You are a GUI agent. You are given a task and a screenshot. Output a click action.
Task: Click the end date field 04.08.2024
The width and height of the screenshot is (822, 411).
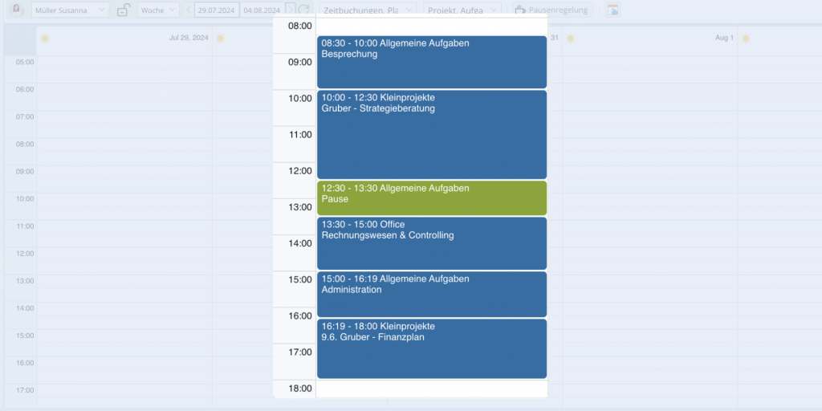pos(262,10)
